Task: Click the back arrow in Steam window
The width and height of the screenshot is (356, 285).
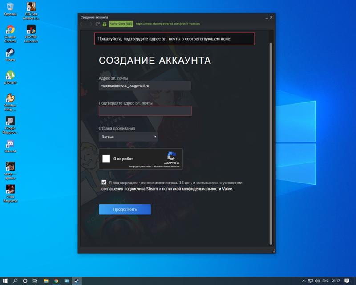Action: (x=82, y=24)
